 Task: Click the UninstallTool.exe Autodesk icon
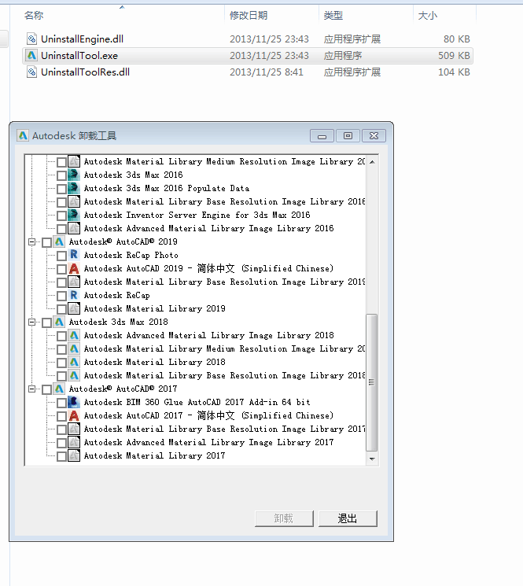coord(31,55)
